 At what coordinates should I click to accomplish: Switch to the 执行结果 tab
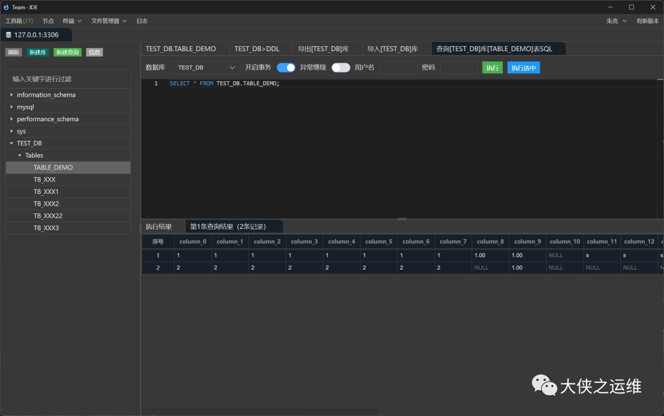[159, 226]
